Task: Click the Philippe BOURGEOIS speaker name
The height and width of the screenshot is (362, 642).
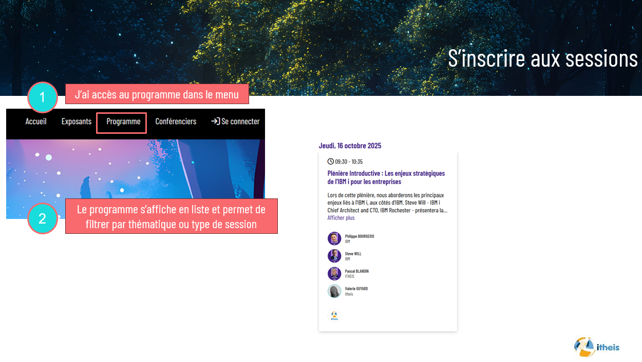Action: click(x=360, y=236)
